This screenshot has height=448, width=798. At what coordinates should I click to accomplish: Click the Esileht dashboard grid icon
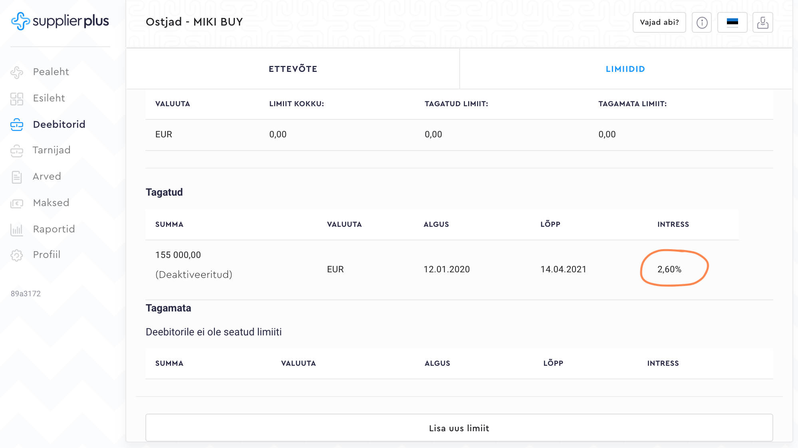point(17,99)
